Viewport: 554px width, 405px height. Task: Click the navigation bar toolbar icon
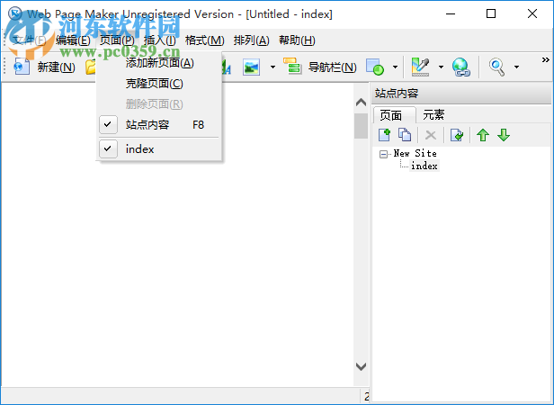point(292,66)
